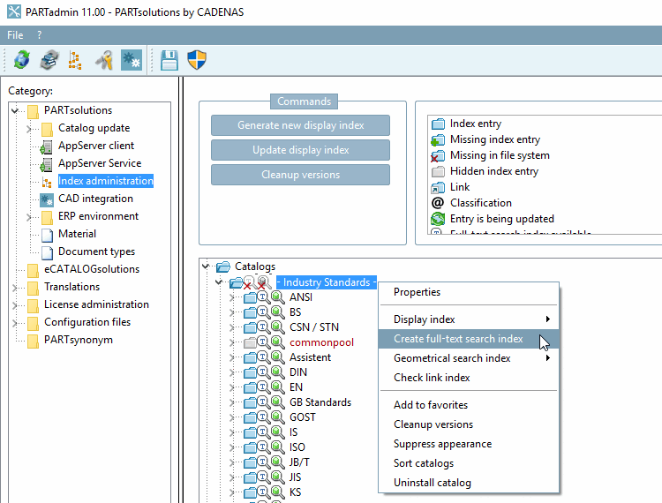
Task: Click the CAD integration gear icon
Action: pyautogui.click(x=47, y=199)
